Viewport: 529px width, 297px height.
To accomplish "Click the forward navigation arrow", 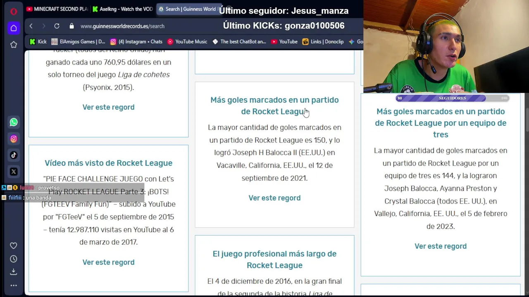I will [44, 26].
